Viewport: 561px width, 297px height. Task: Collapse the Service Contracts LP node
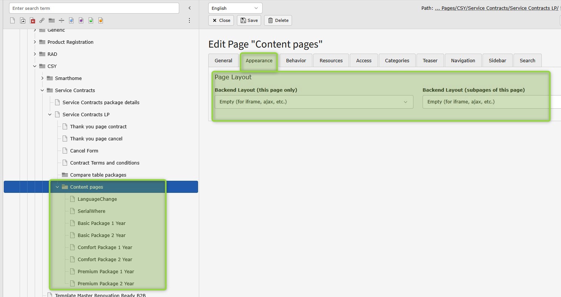point(50,114)
